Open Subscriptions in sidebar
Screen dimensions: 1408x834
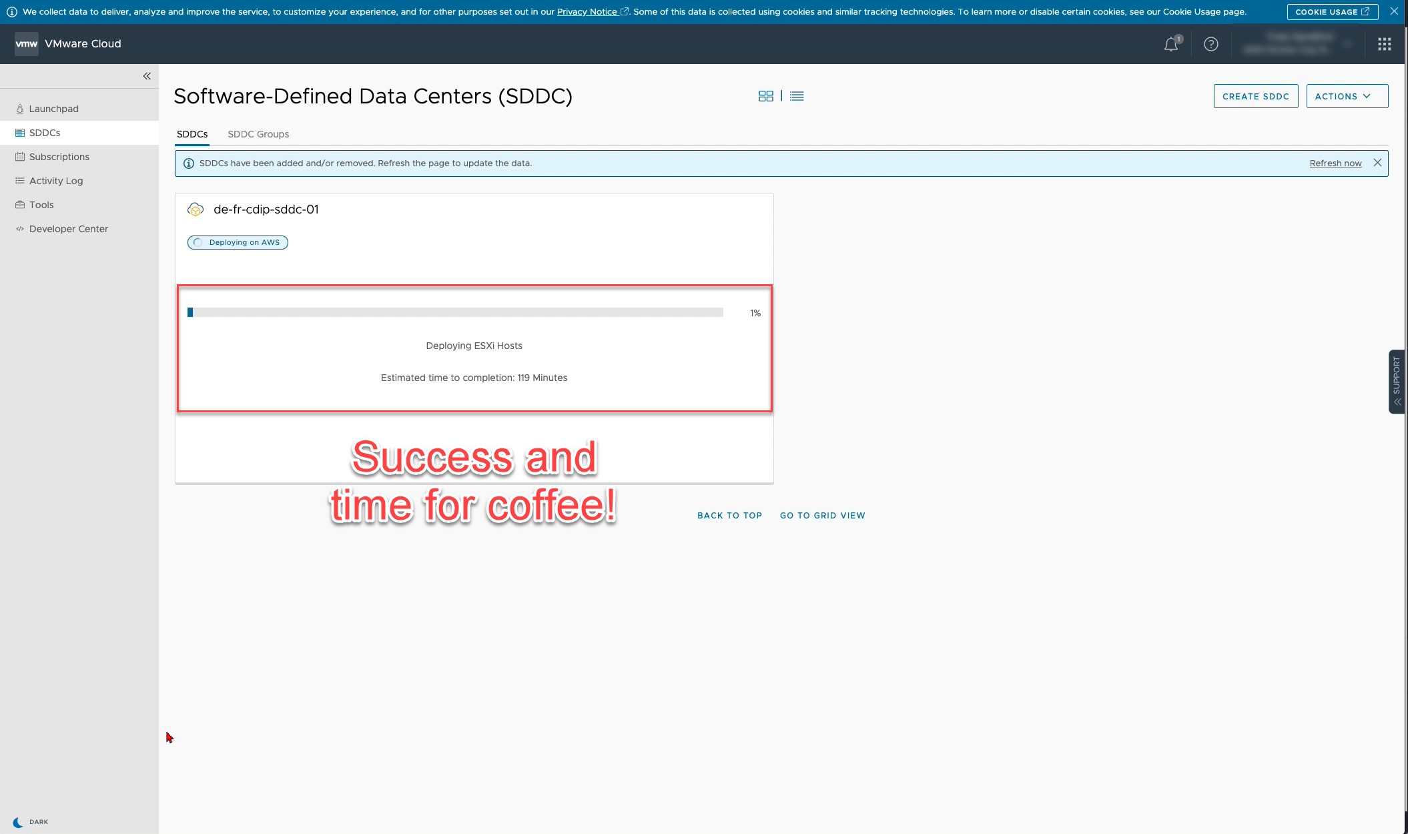pos(79,157)
